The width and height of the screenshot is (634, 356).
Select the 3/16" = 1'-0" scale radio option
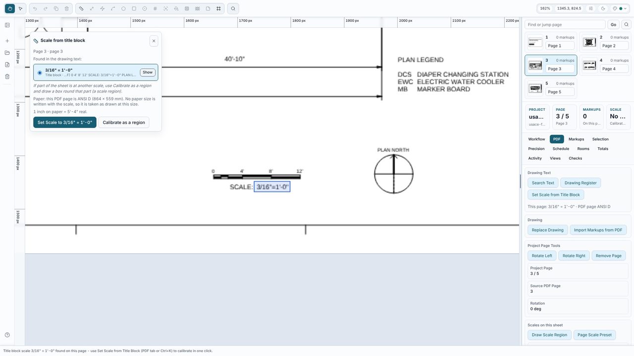[x=40, y=73]
